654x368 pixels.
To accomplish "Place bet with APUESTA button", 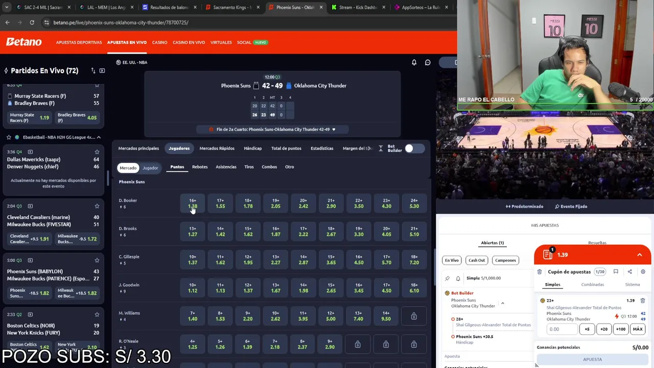I will click(x=592, y=359).
